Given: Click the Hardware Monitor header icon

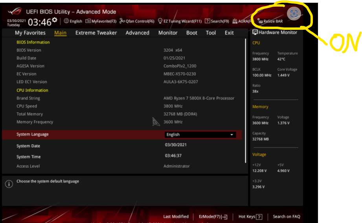Looking at the screenshot, I should tap(255, 32).
